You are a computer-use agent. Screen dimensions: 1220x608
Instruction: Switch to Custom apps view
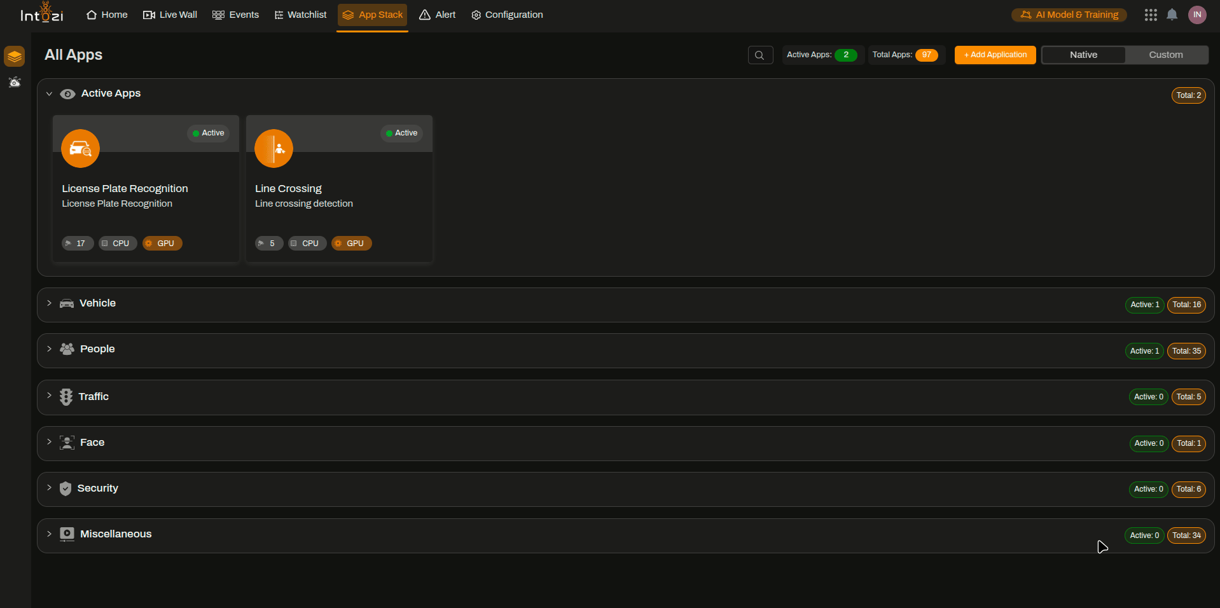[x=1165, y=55]
